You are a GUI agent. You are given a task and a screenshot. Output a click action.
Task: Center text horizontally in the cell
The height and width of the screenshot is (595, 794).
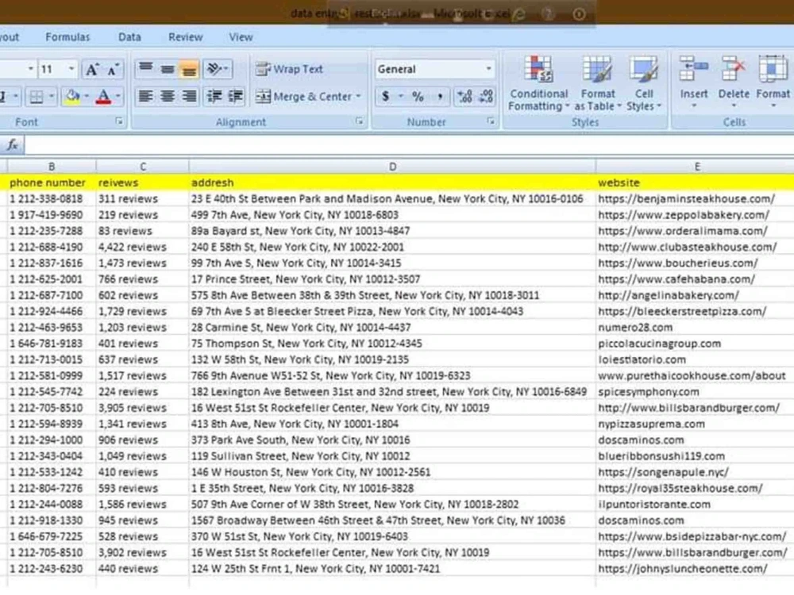tap(167, 96)
